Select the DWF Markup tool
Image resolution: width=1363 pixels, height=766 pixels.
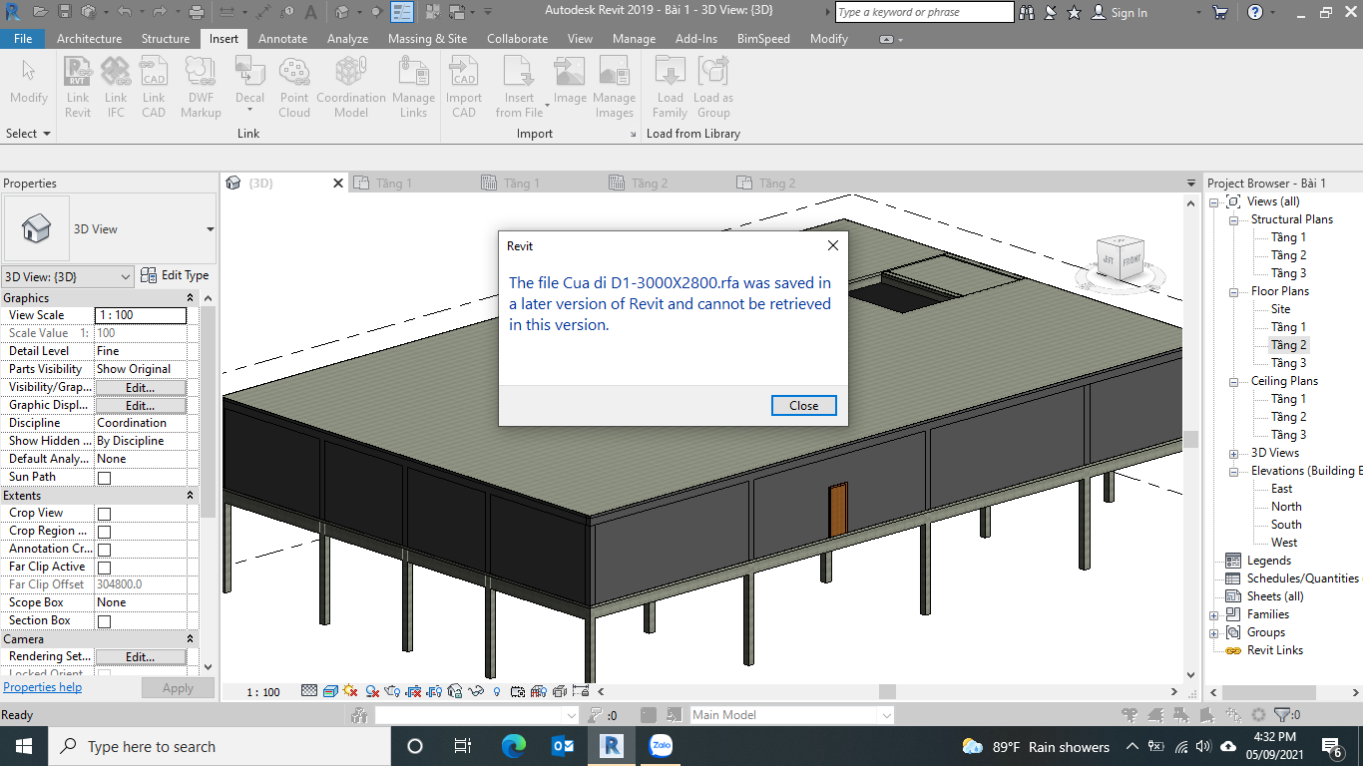(x=201, y=88)
